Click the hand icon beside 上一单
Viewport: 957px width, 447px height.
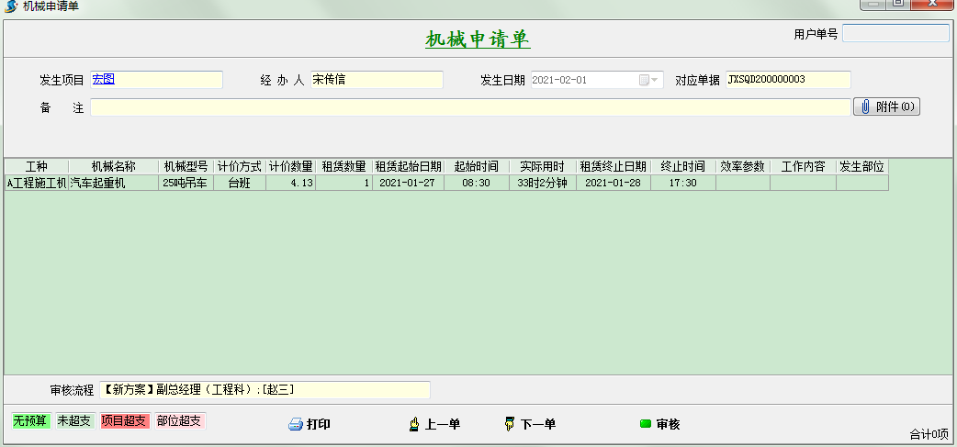click(x=414, y=424)
